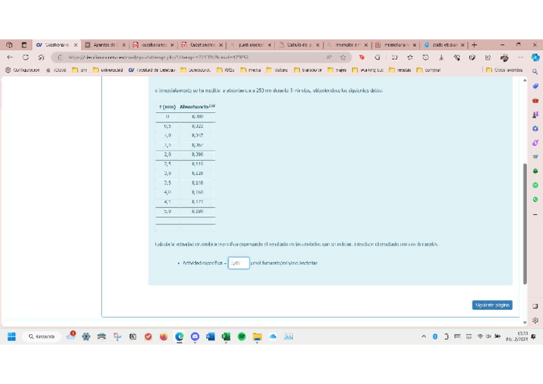The image size is (543, 384).
Task: Switch to the "Apuntes de" tab
Action: click(x=104, y=45)
